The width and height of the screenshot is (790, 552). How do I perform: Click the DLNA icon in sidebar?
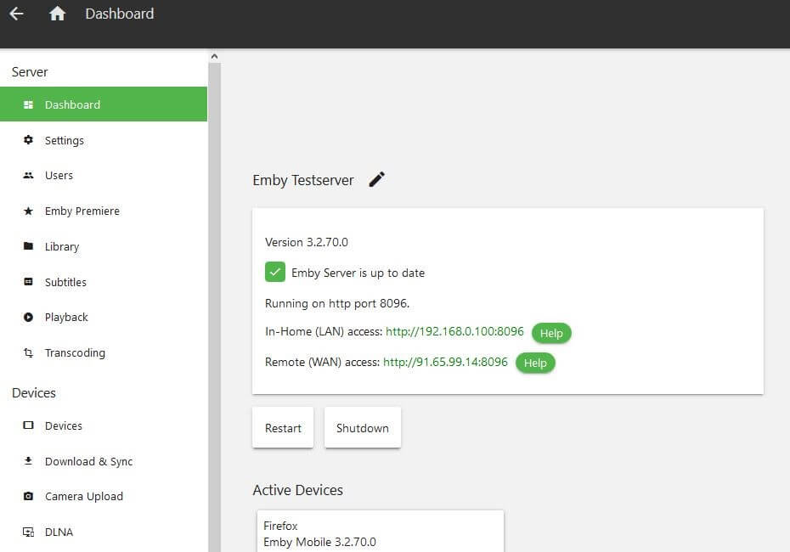(x=28, y=532)
